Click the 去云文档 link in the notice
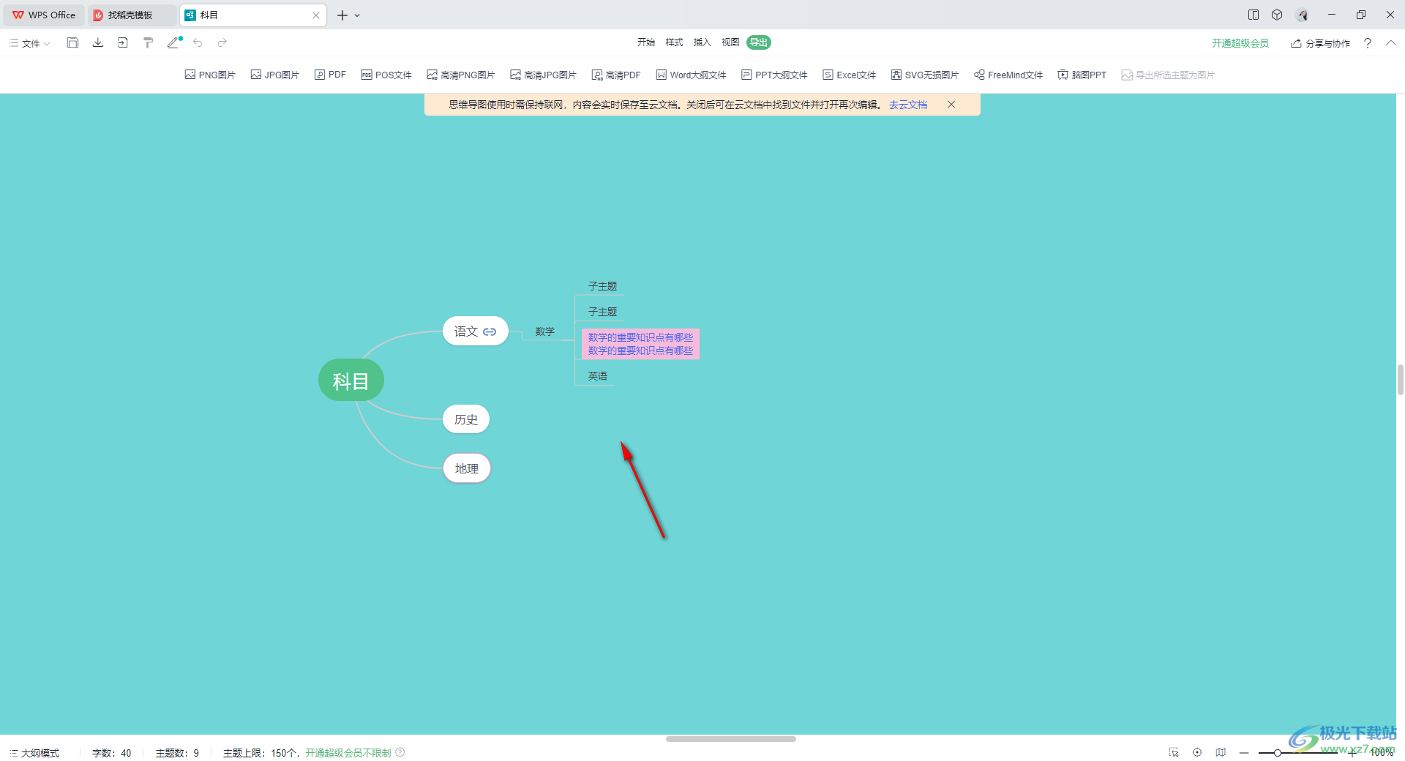 pos(908,105)
